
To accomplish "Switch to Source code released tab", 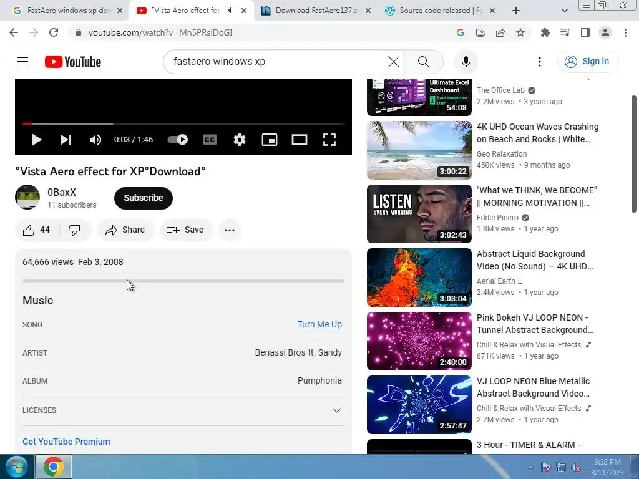I will tap(440, 11).
